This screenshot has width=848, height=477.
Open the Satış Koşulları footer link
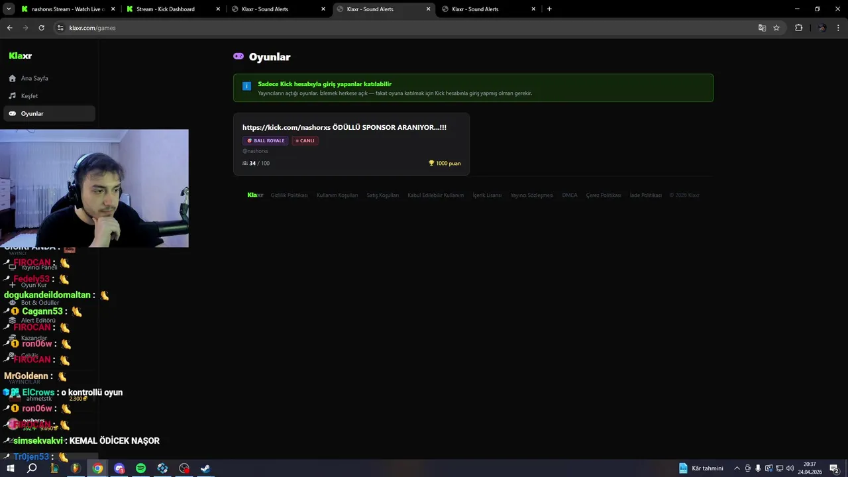(x=383, y=195)
